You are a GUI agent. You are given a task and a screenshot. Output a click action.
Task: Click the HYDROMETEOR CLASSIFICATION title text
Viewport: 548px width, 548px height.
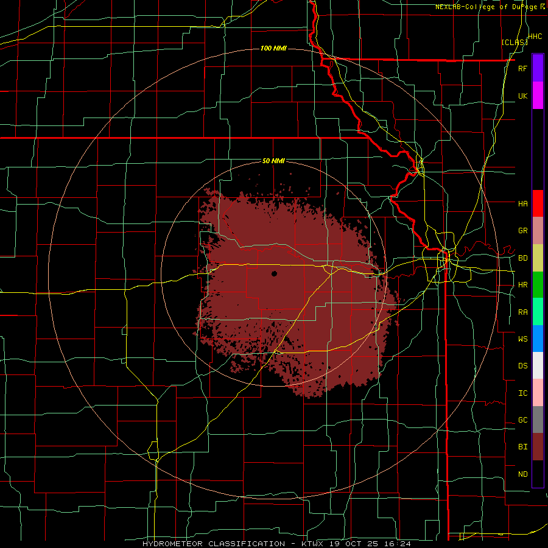tap(214, 544)
